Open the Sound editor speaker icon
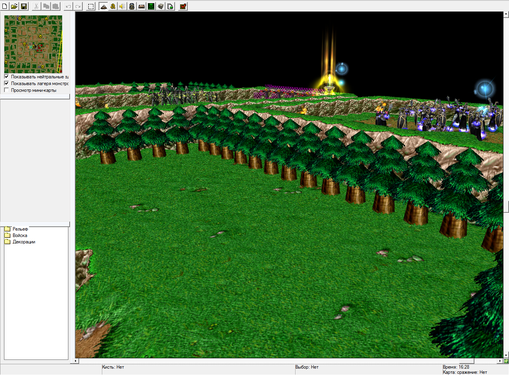Image resolution: width=509 pixels, height=375 pixels. pos(122,6)
